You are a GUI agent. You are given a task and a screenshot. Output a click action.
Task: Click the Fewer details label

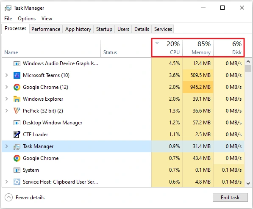coord(30,198)
